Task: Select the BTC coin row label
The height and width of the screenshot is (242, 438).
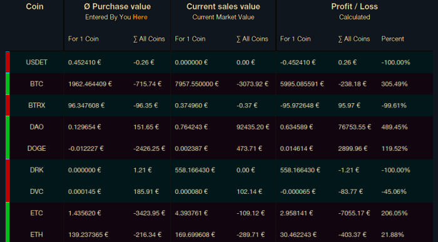Action: [x=36, y=84]
